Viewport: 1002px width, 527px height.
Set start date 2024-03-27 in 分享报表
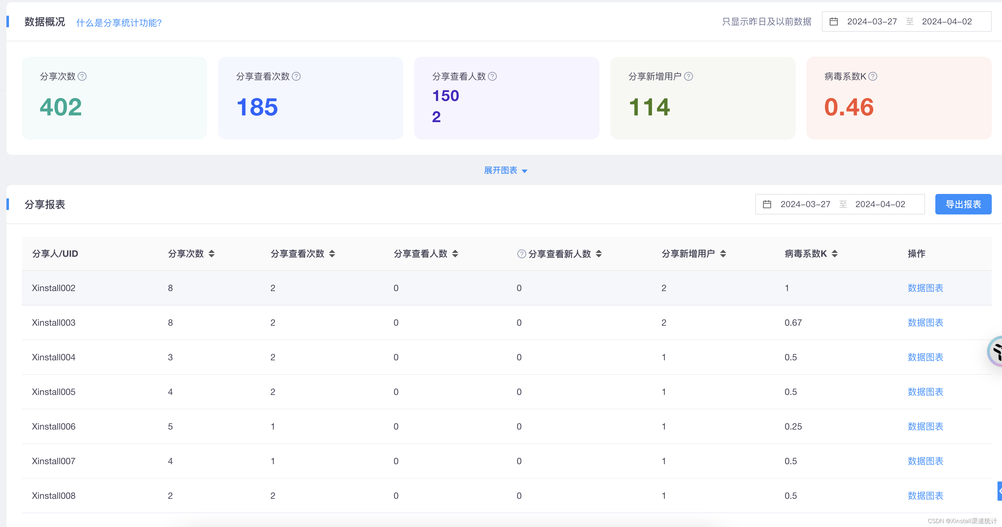pos(805,204)
